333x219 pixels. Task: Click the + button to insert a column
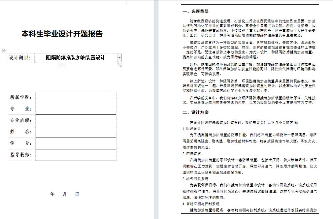coord(119,57)
